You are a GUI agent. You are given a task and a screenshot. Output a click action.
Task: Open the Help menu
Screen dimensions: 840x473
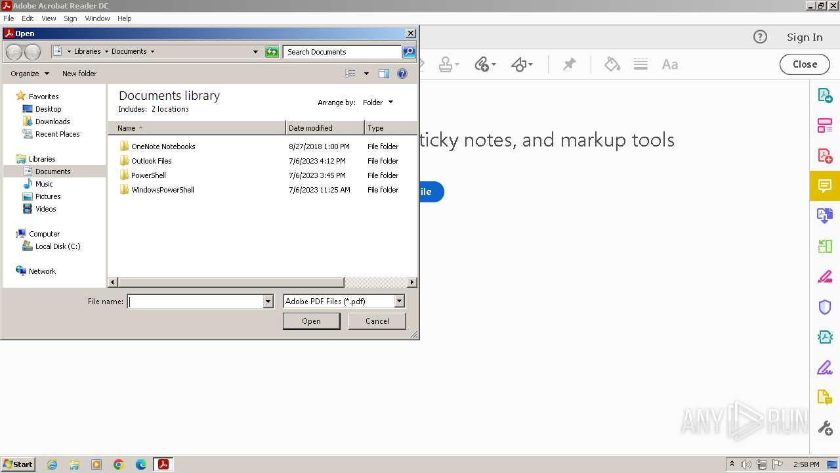(125, 18)
